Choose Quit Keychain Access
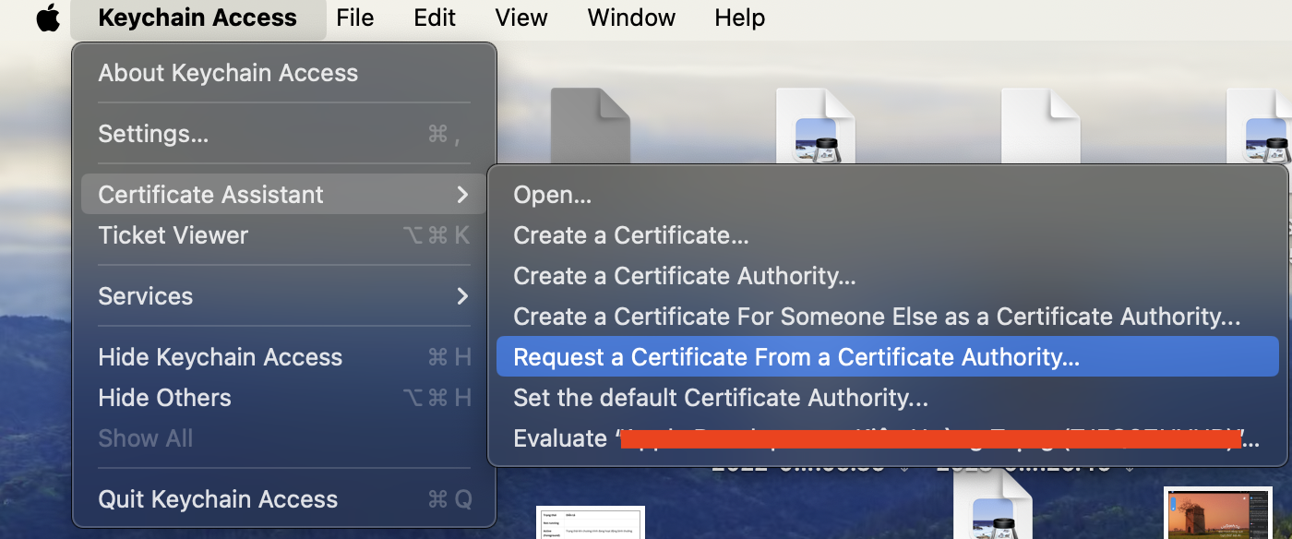Viewport: 1292px width, 539px height. tap(284, 499)
